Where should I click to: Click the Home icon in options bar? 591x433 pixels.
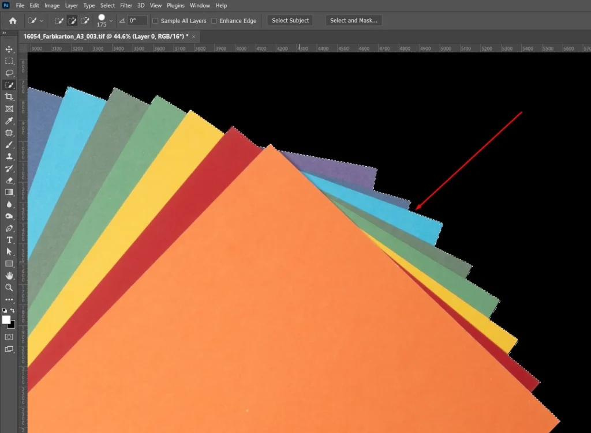[x=13, y=21]
